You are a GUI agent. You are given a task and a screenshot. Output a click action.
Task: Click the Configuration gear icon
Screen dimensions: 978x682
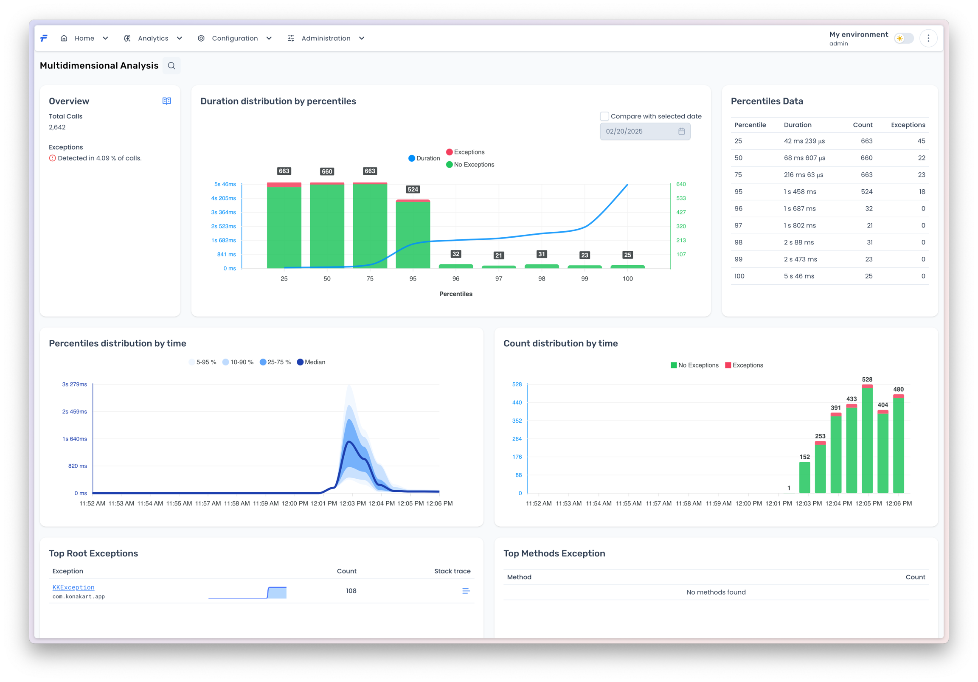201,38
